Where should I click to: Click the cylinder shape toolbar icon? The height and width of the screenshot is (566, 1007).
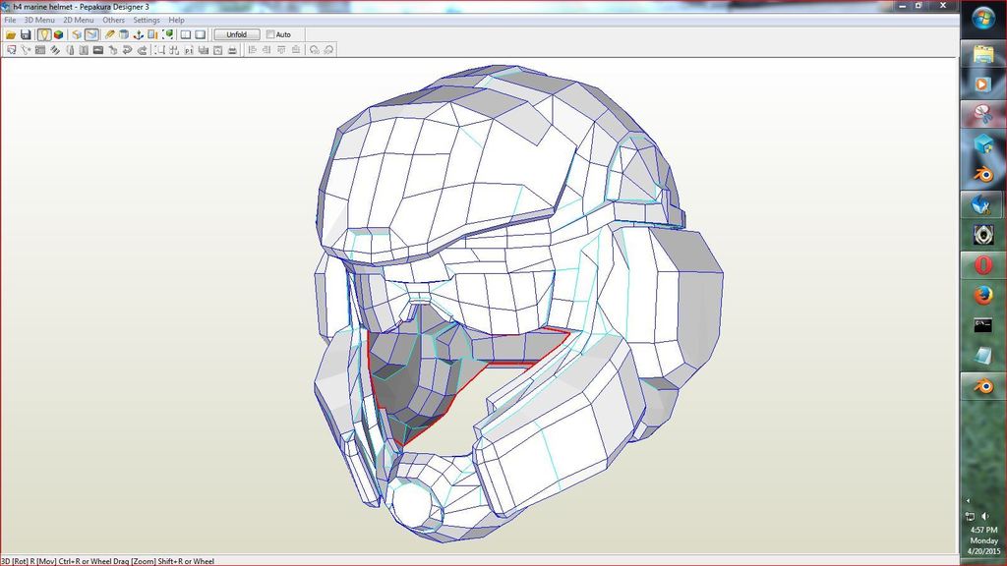(x=124, y=34)
